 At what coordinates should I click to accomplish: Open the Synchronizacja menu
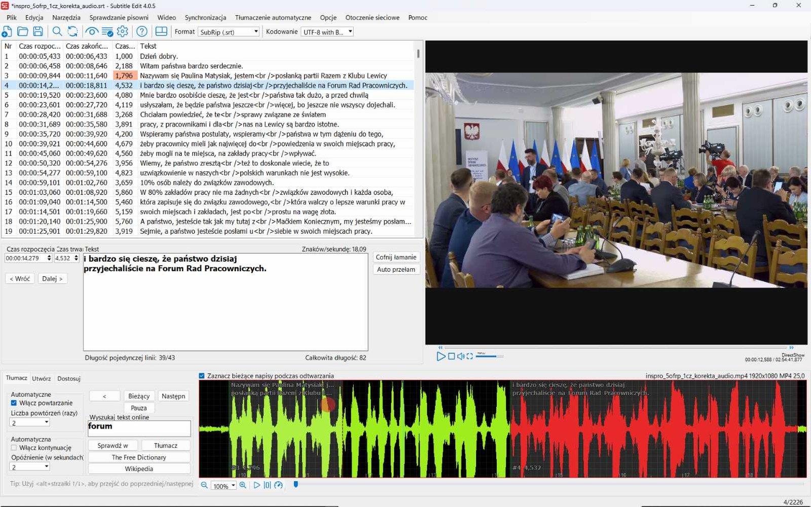(205, 17)
